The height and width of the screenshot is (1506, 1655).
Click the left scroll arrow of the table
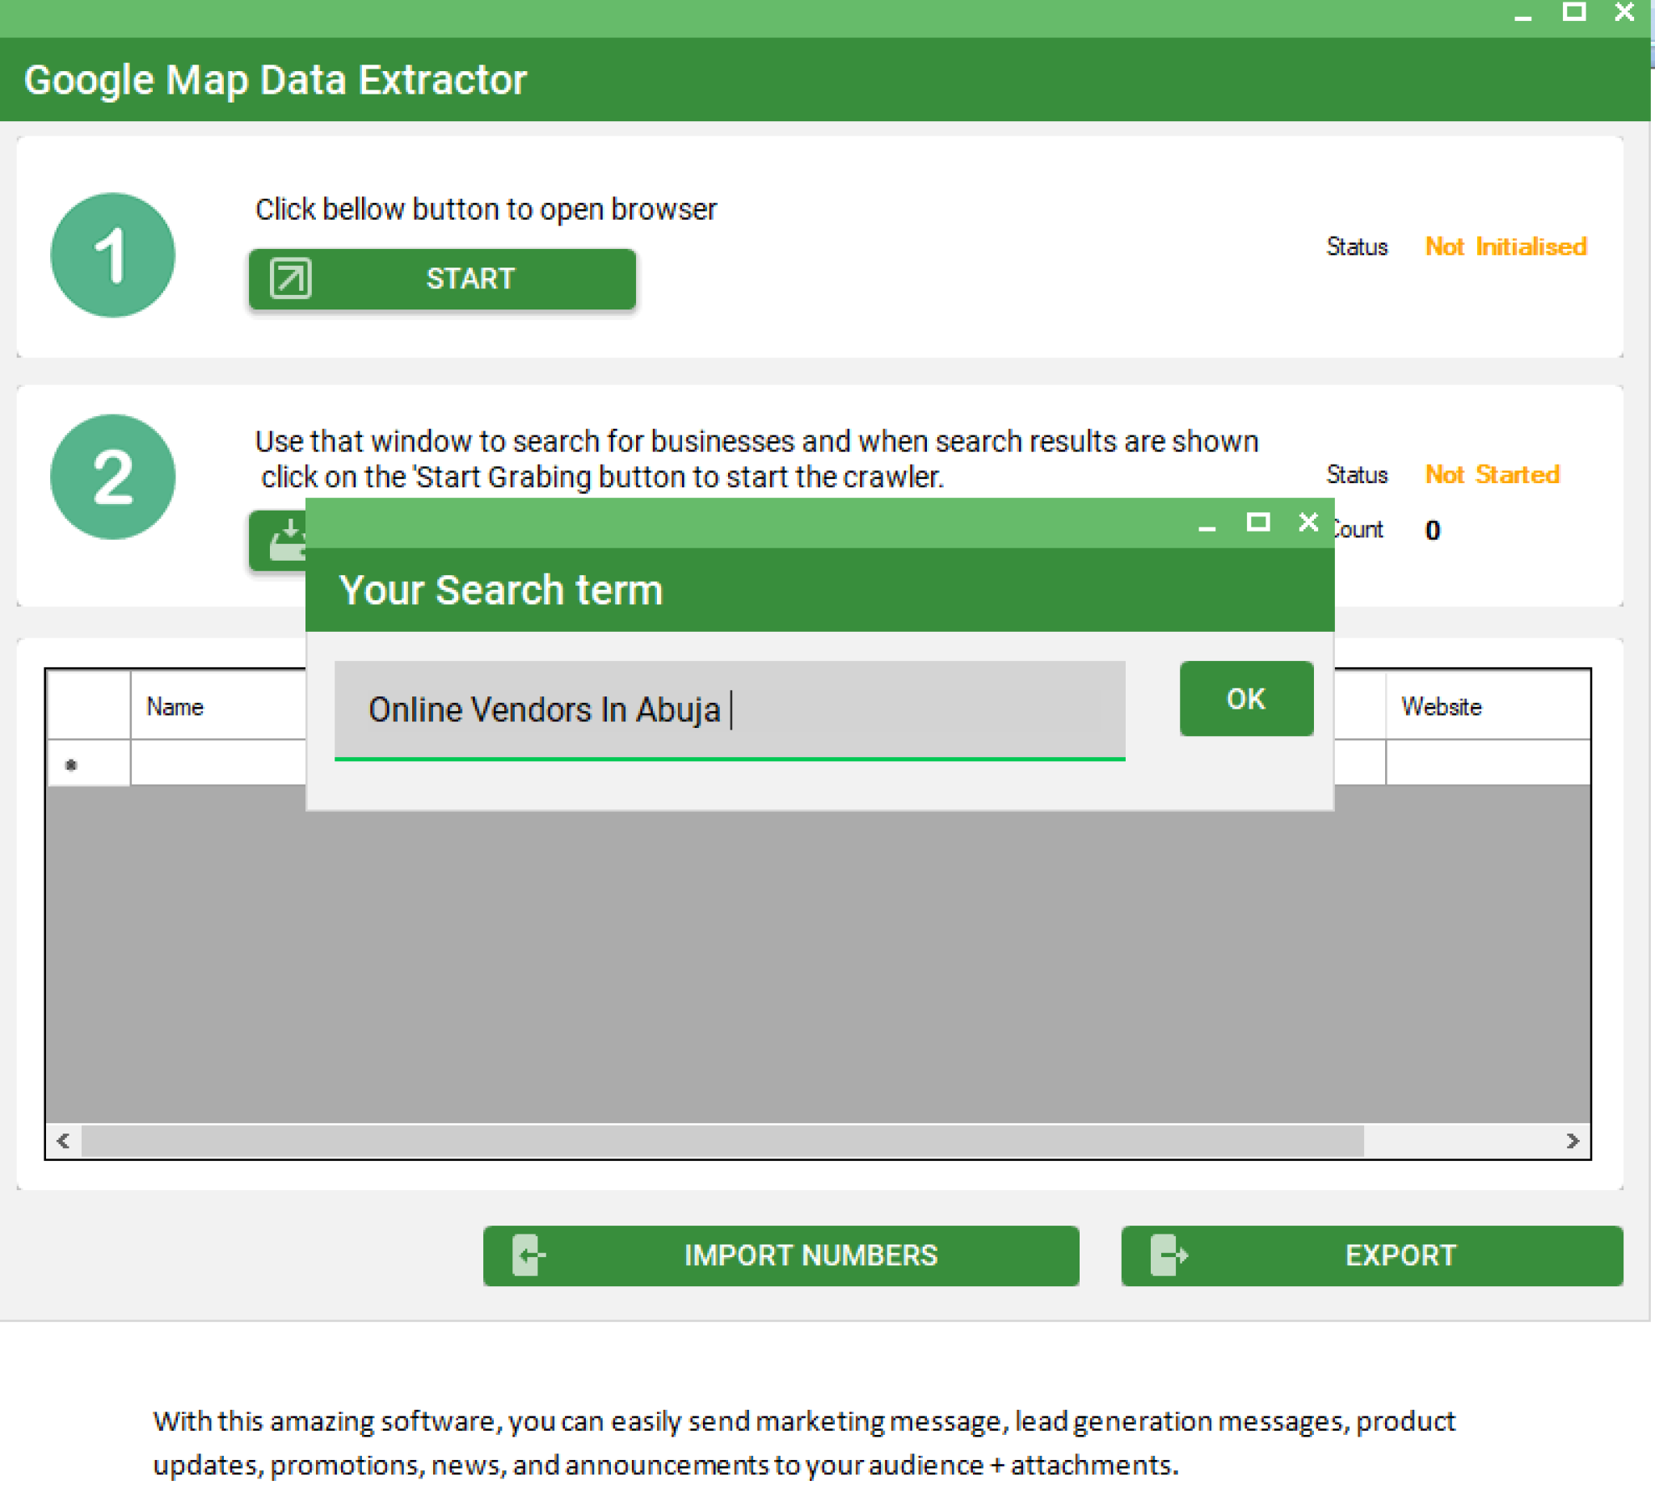[x=61, y=1140]
